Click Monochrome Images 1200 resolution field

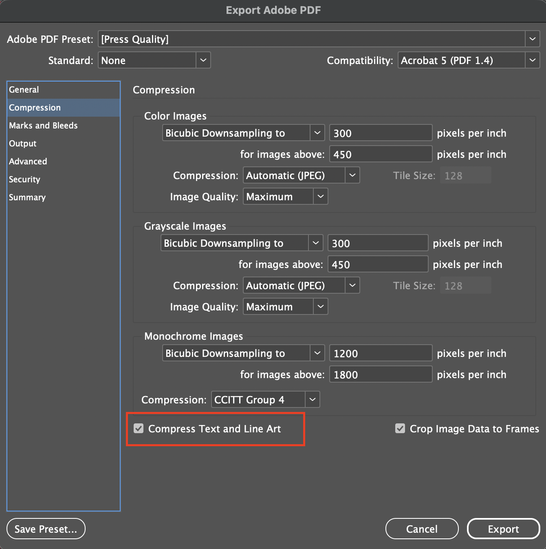[x=381, y=353]
